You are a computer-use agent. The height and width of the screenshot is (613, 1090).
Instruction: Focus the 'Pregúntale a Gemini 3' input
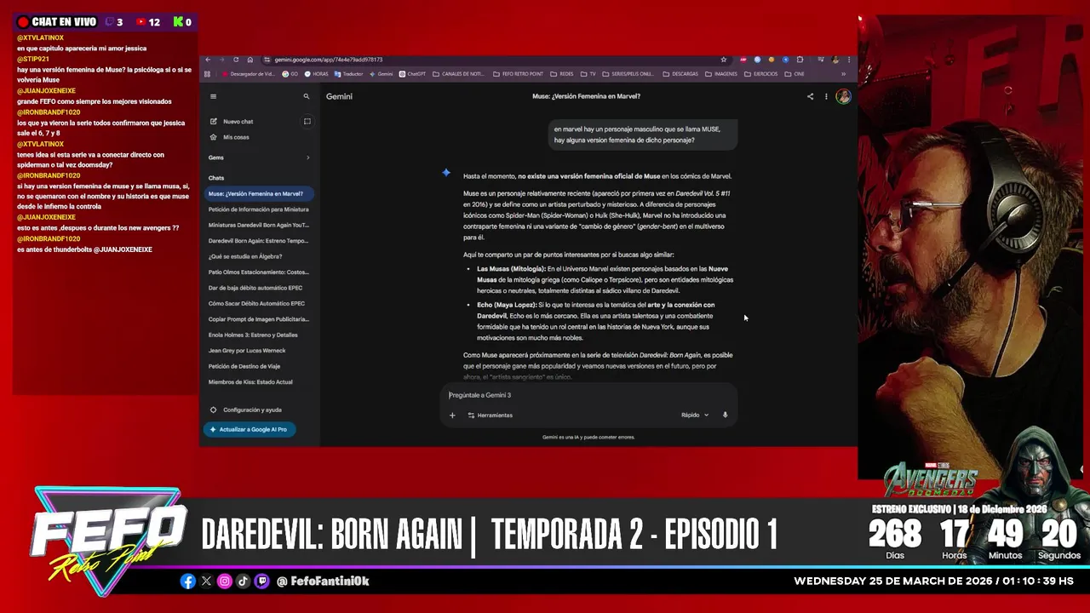588,395
